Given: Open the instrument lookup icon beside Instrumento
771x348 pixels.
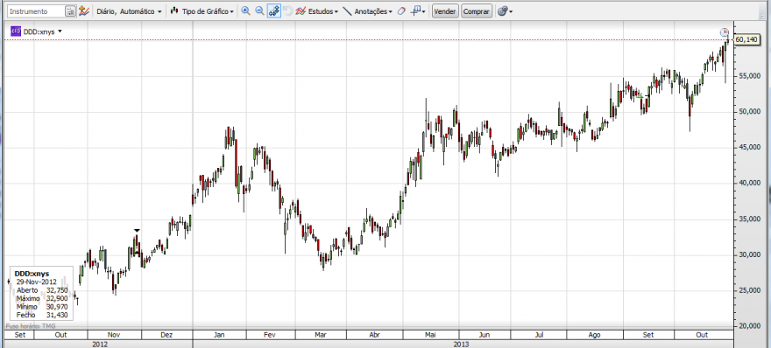Looking at the screenshot, I should point(70,10).
